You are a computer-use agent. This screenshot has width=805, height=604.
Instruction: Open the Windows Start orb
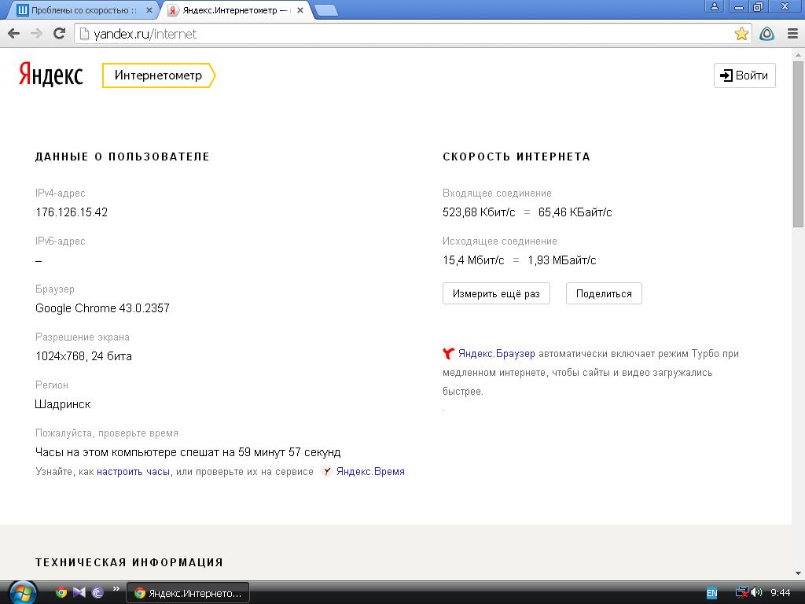23,593
